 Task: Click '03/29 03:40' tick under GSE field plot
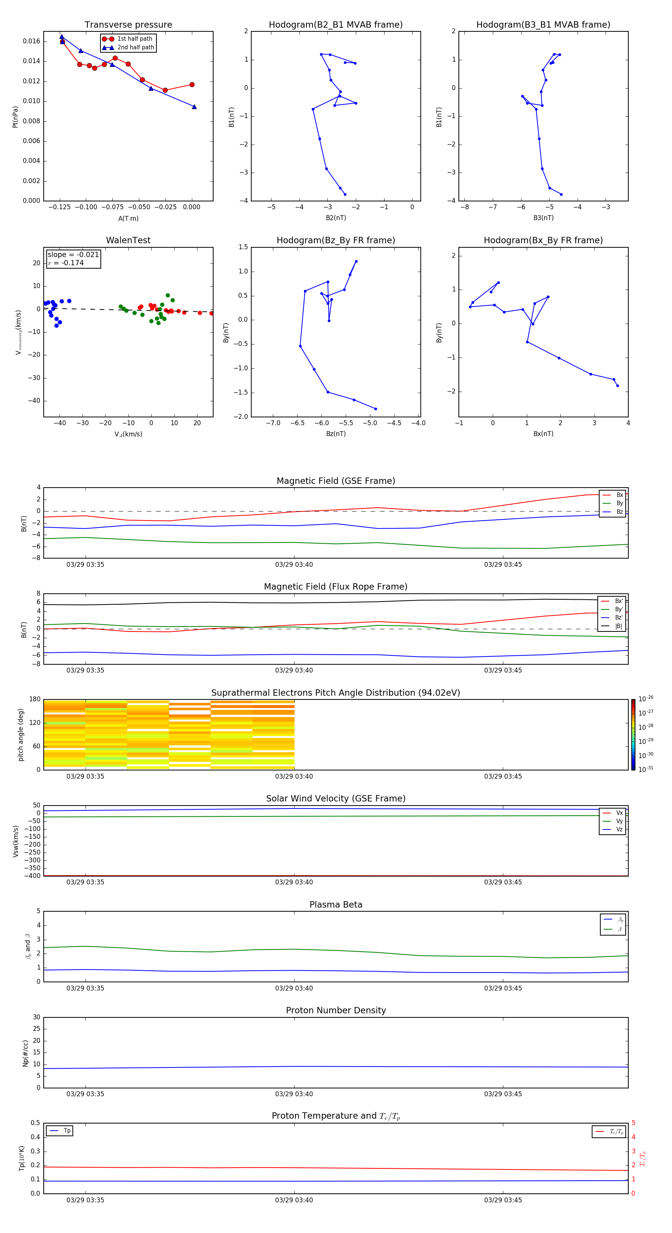coord(294,565)
